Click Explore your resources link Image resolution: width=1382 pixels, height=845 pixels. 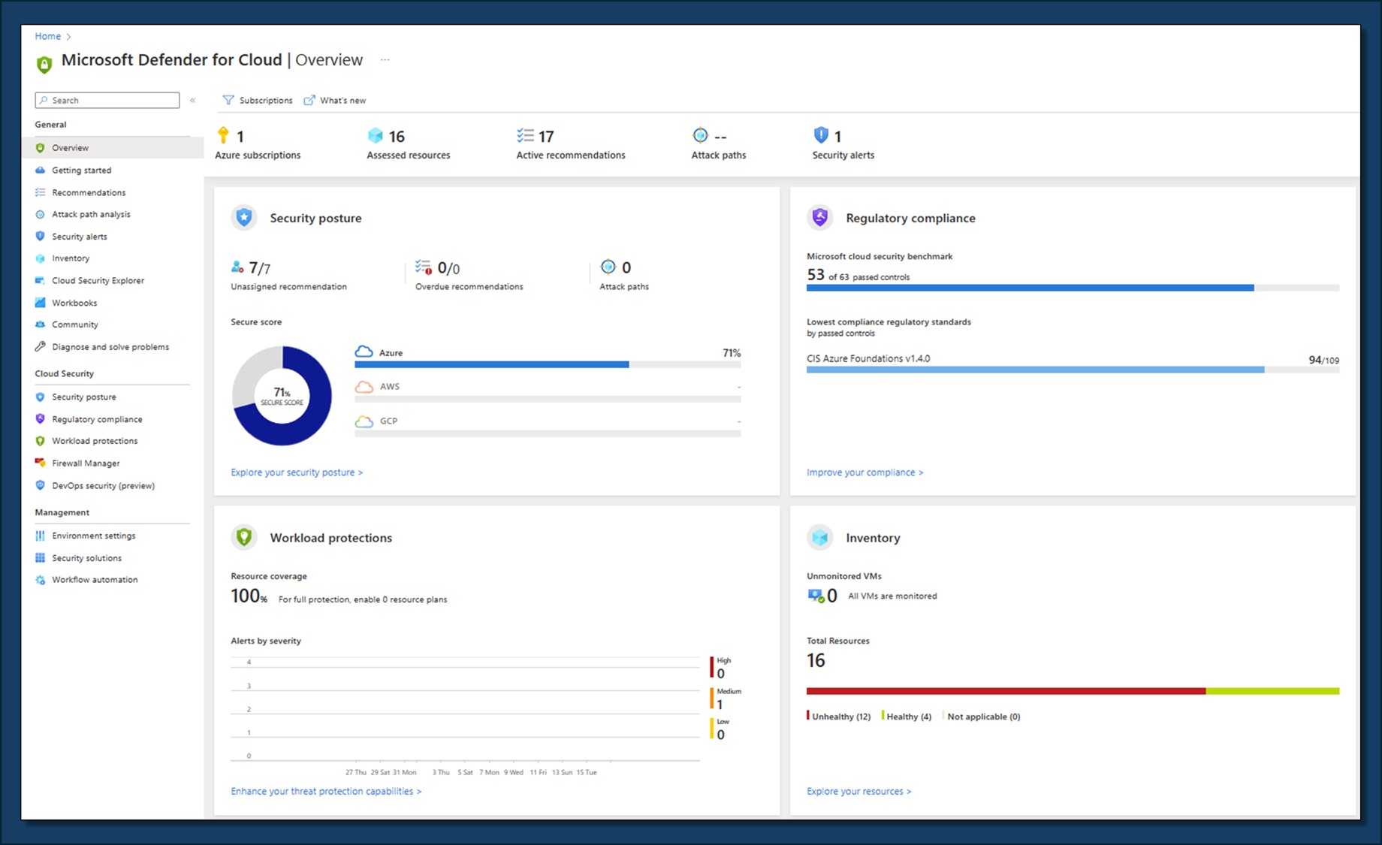858,791
